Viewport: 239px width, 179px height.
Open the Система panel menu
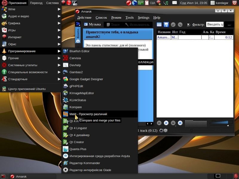click(52, 3)
